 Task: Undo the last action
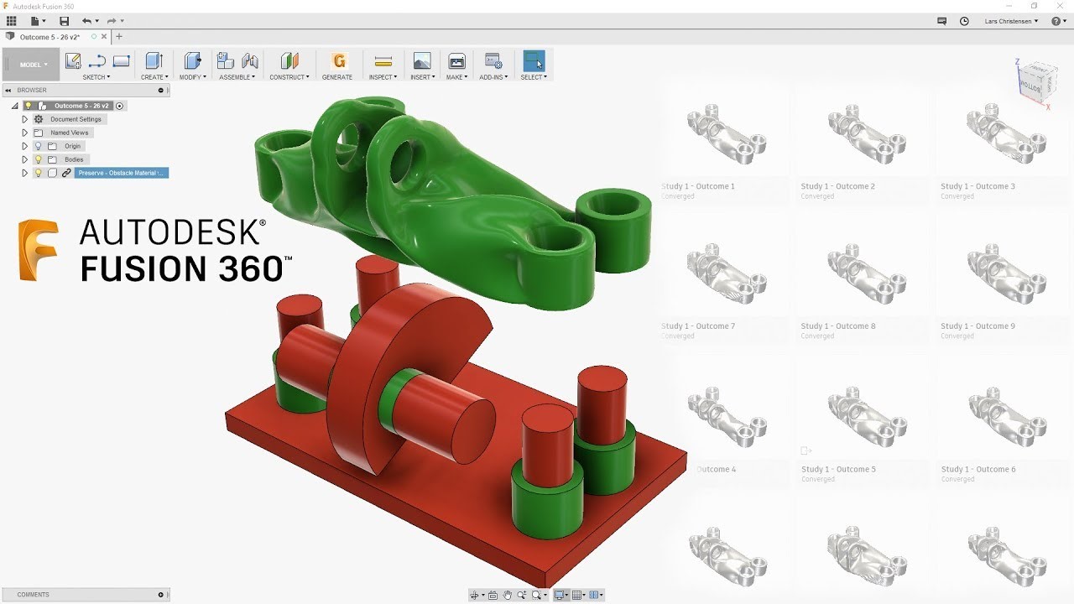pos(86,21)
